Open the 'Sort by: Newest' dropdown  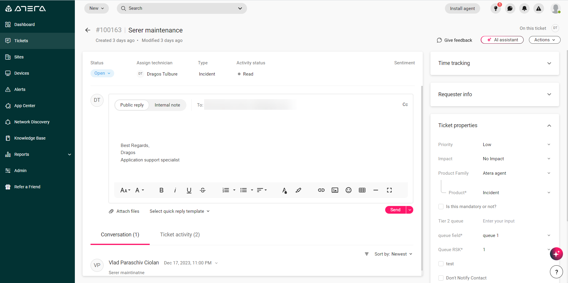(393, 254)
